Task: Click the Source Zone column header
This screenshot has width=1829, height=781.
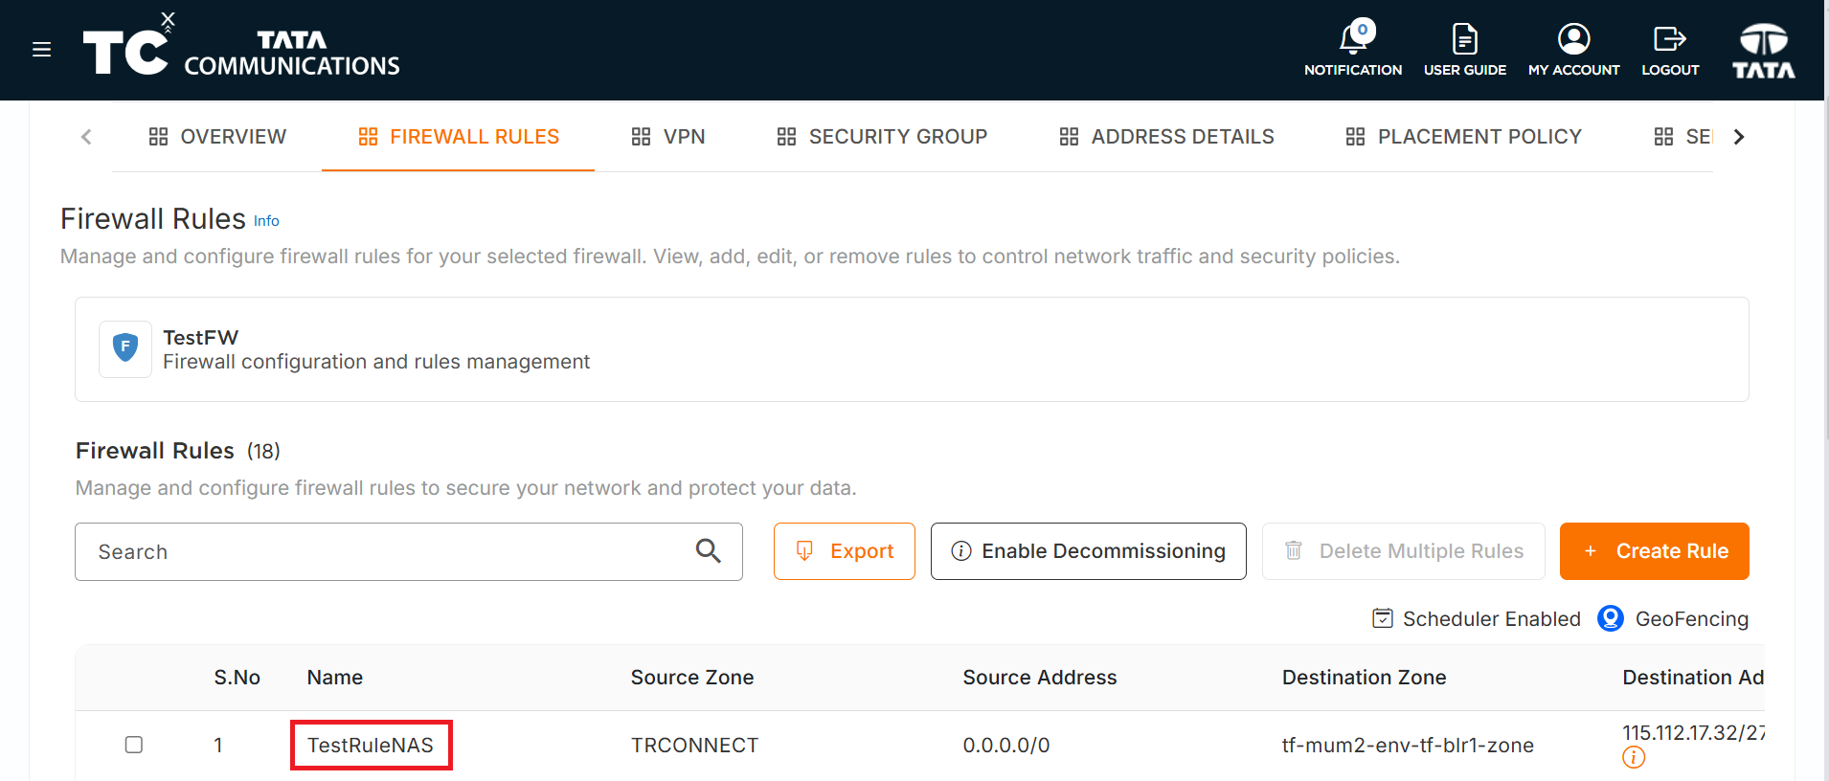Action: pos(692,678)
